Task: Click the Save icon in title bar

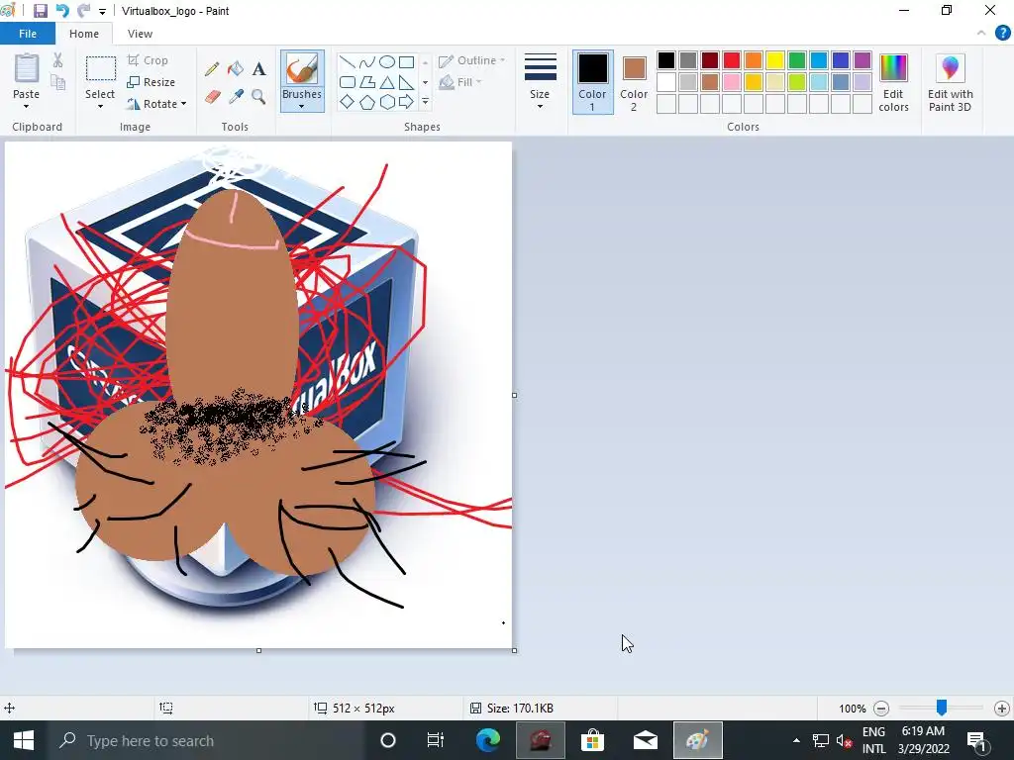Action: click(40, 11)
